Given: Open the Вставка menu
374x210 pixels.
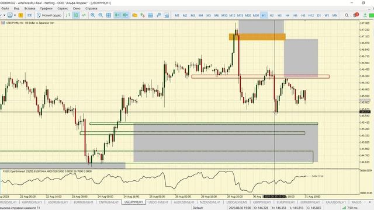Looking at the screenshot, I should tap(30, 8).
